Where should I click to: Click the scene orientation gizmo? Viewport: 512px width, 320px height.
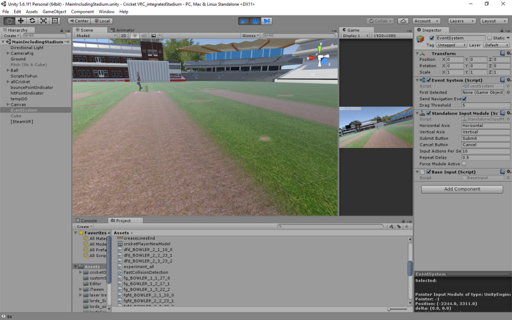[x=320, y=57]
